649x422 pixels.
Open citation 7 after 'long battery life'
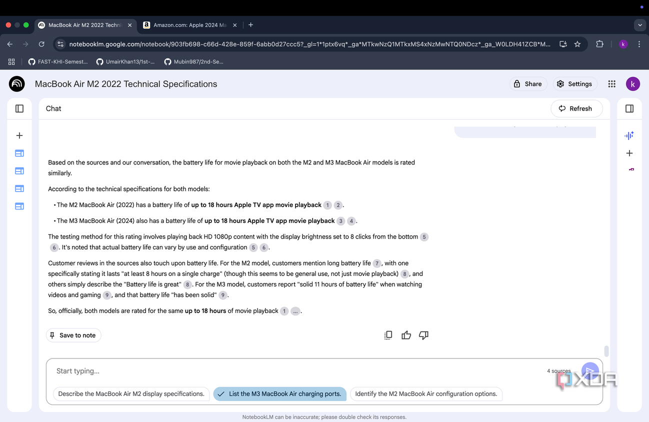coord(377,263)
